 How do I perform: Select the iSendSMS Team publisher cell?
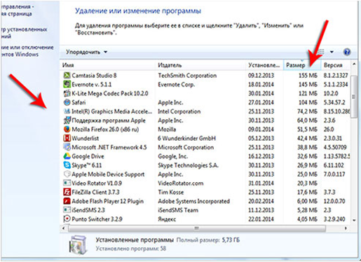tap(178, 210)
